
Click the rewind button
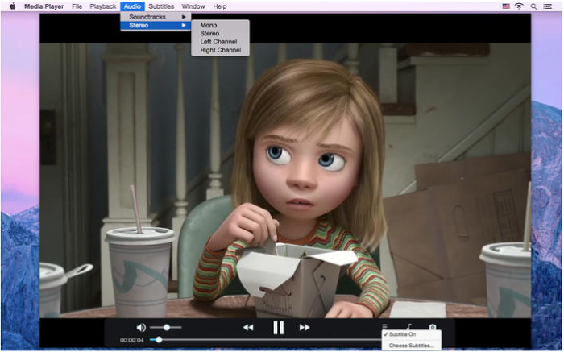[x=248, y=328]
